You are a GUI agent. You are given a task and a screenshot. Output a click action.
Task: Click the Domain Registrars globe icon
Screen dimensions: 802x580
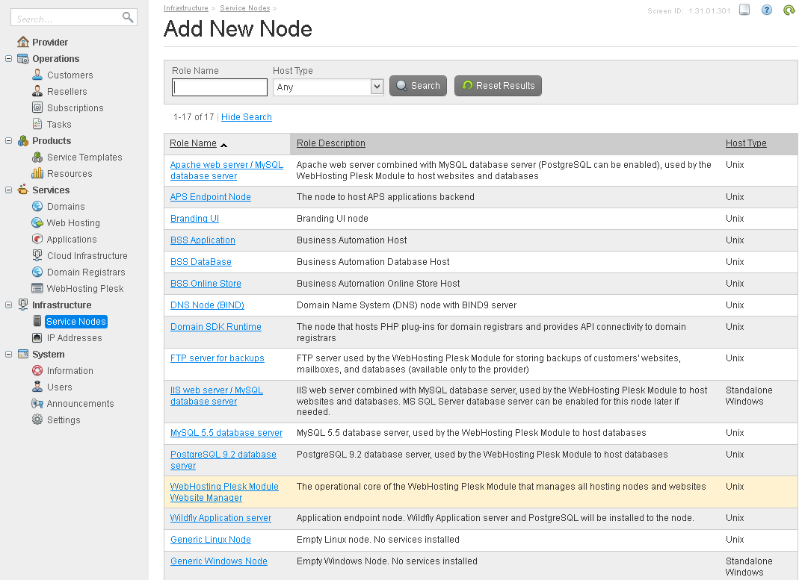[37, 272]
